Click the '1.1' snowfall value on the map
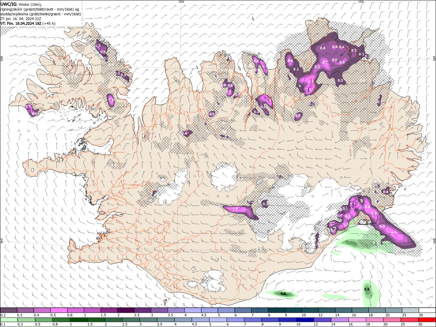 click(x=311, y=82)
